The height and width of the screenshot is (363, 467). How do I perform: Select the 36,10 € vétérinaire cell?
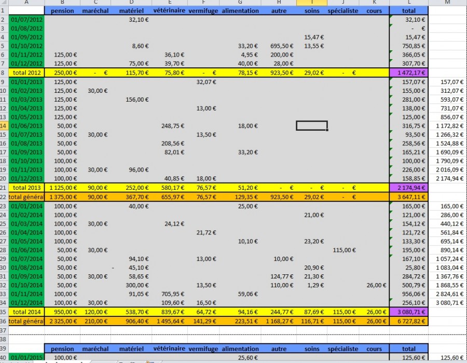point(170,55)
